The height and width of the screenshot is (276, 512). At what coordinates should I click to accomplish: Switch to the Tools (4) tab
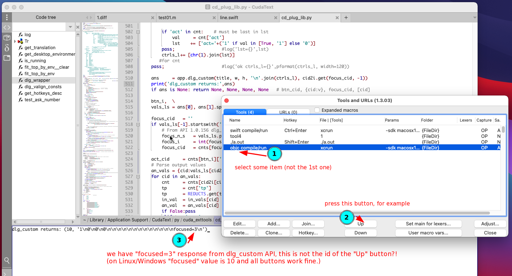coord(245,112)
